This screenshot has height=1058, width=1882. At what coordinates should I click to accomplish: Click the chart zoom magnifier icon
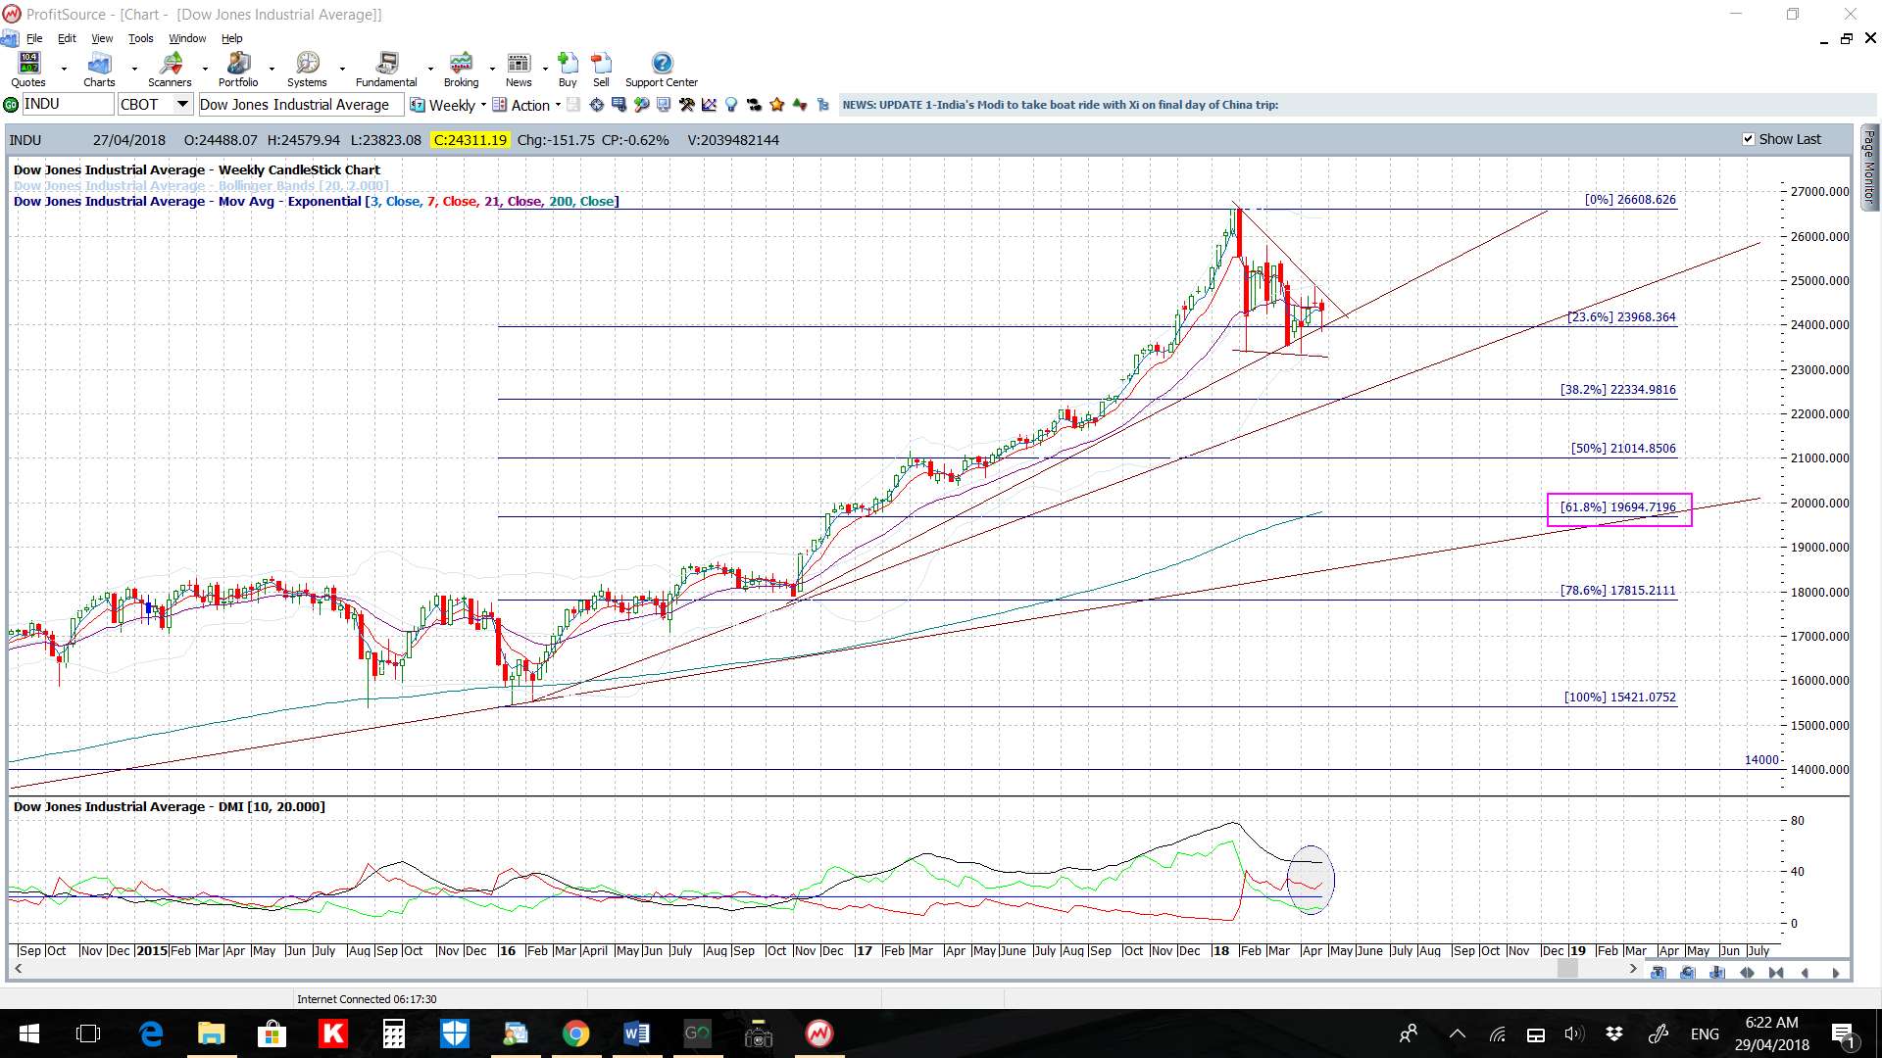(642, 105)
